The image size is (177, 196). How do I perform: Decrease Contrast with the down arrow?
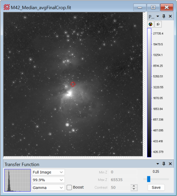[x=134, y=189]
